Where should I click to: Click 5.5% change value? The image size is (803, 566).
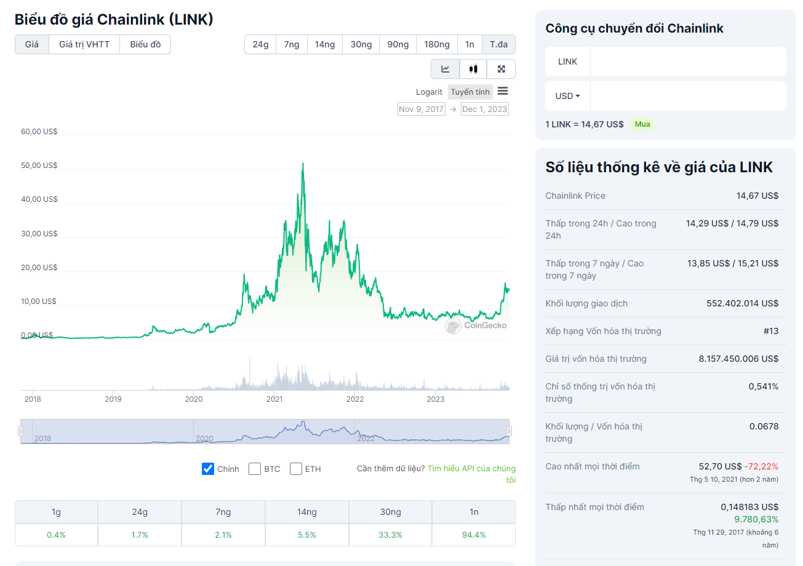click(307, 535)
